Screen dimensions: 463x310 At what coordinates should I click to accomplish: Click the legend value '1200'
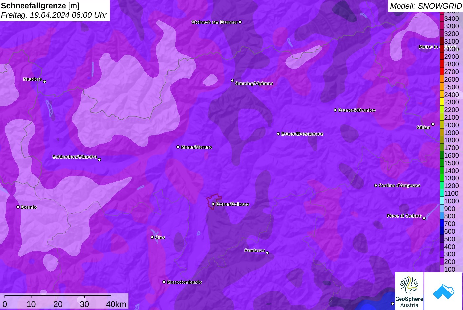pyautogui.click(x=452, y=186)
